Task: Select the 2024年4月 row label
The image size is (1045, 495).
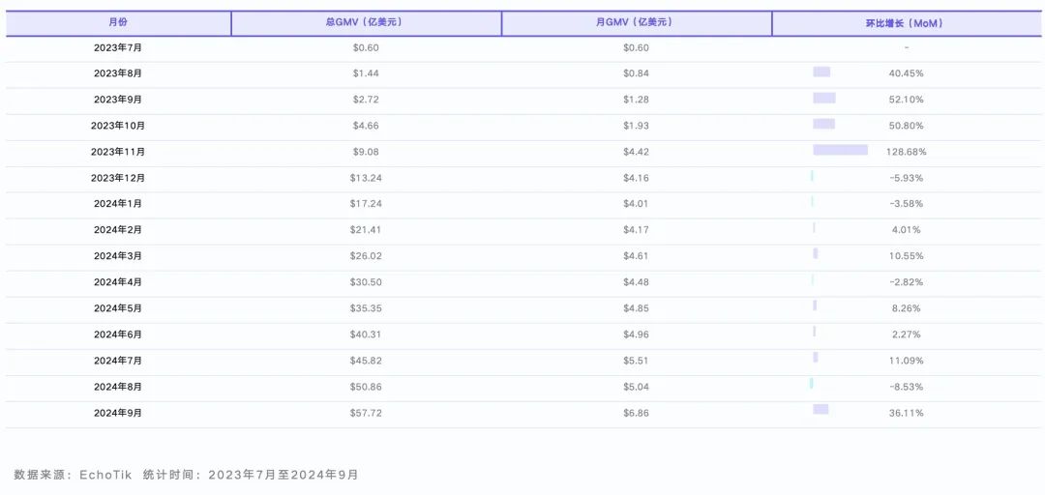Action: tap(118, 282)
